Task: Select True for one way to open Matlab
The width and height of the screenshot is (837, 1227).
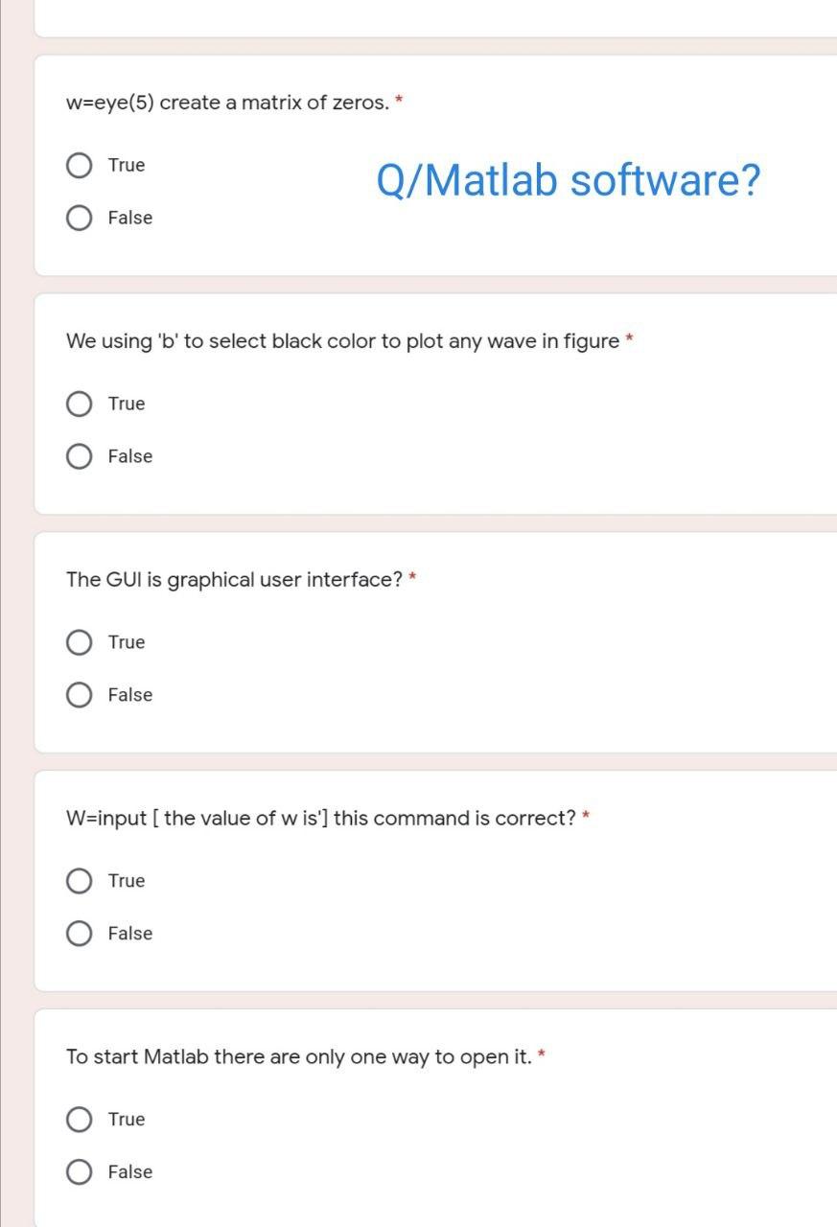Action: pos(80,1121)
